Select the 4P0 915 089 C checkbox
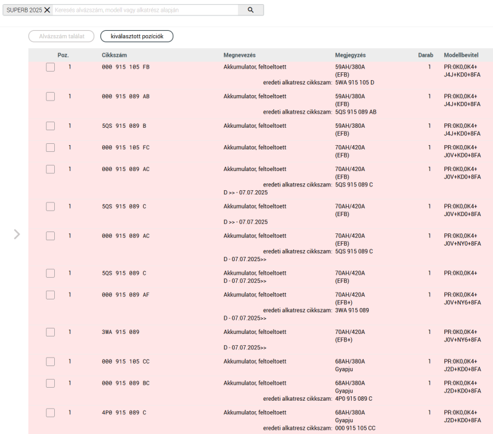 (x=51, y=412)
